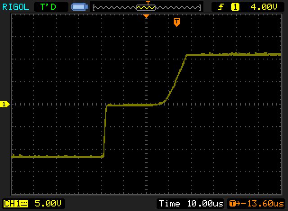288x211 pixels.
Task: Click the rising edge trigger icon
Action: tap(221, 7)
